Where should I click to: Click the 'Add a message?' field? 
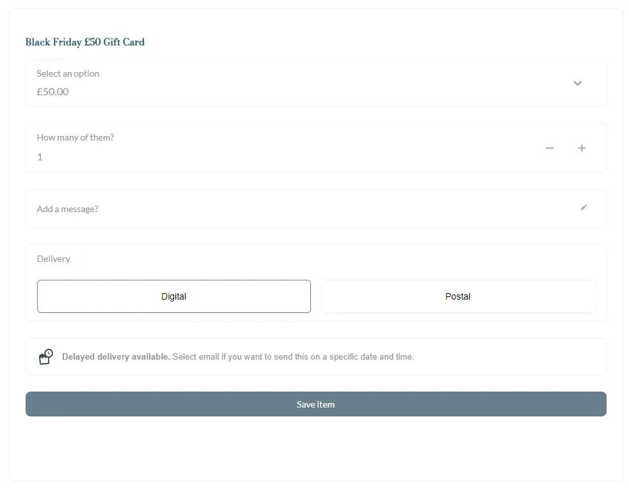coord(68,209)
